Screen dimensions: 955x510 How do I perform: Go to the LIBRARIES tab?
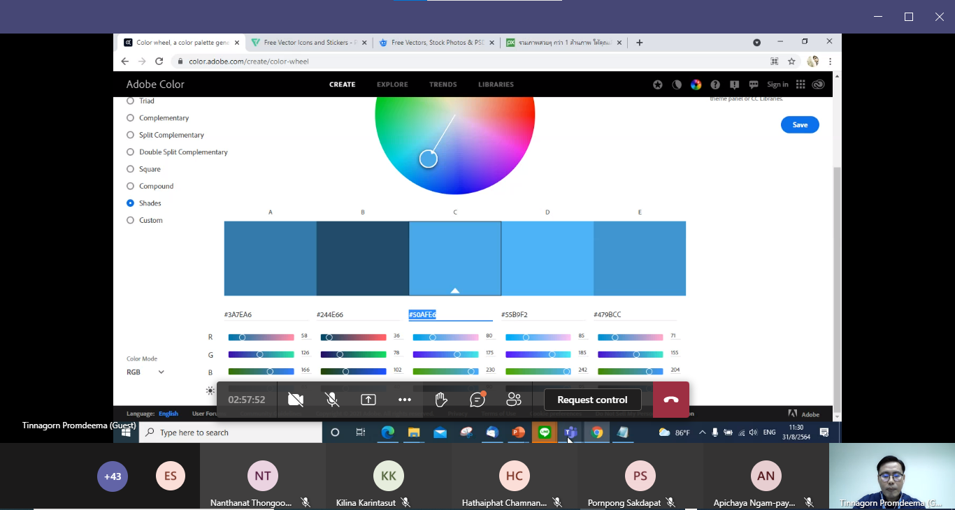coord(496,85)
